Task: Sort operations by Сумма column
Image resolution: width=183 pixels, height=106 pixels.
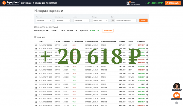Action: pos(122,42)
